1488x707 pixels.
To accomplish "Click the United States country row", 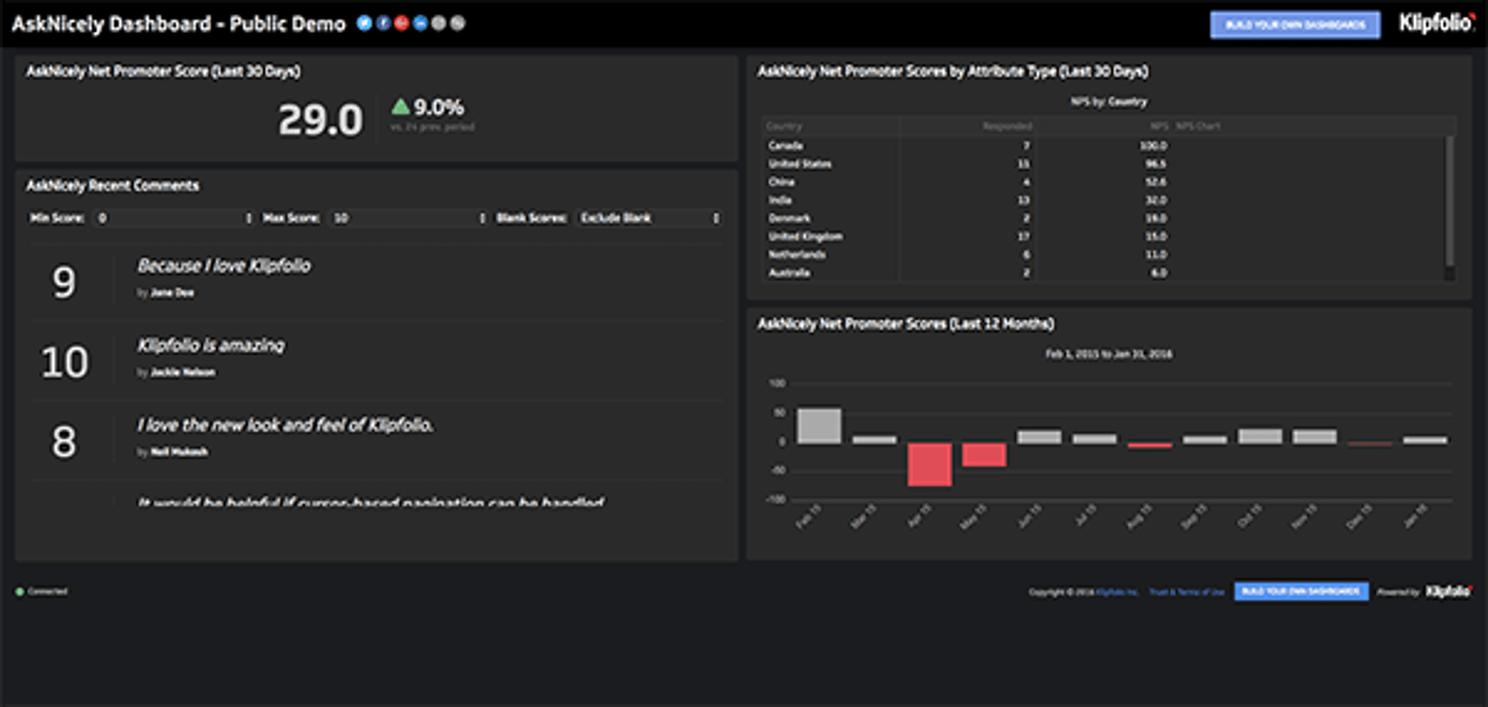I will click(x=1104, y=164).
